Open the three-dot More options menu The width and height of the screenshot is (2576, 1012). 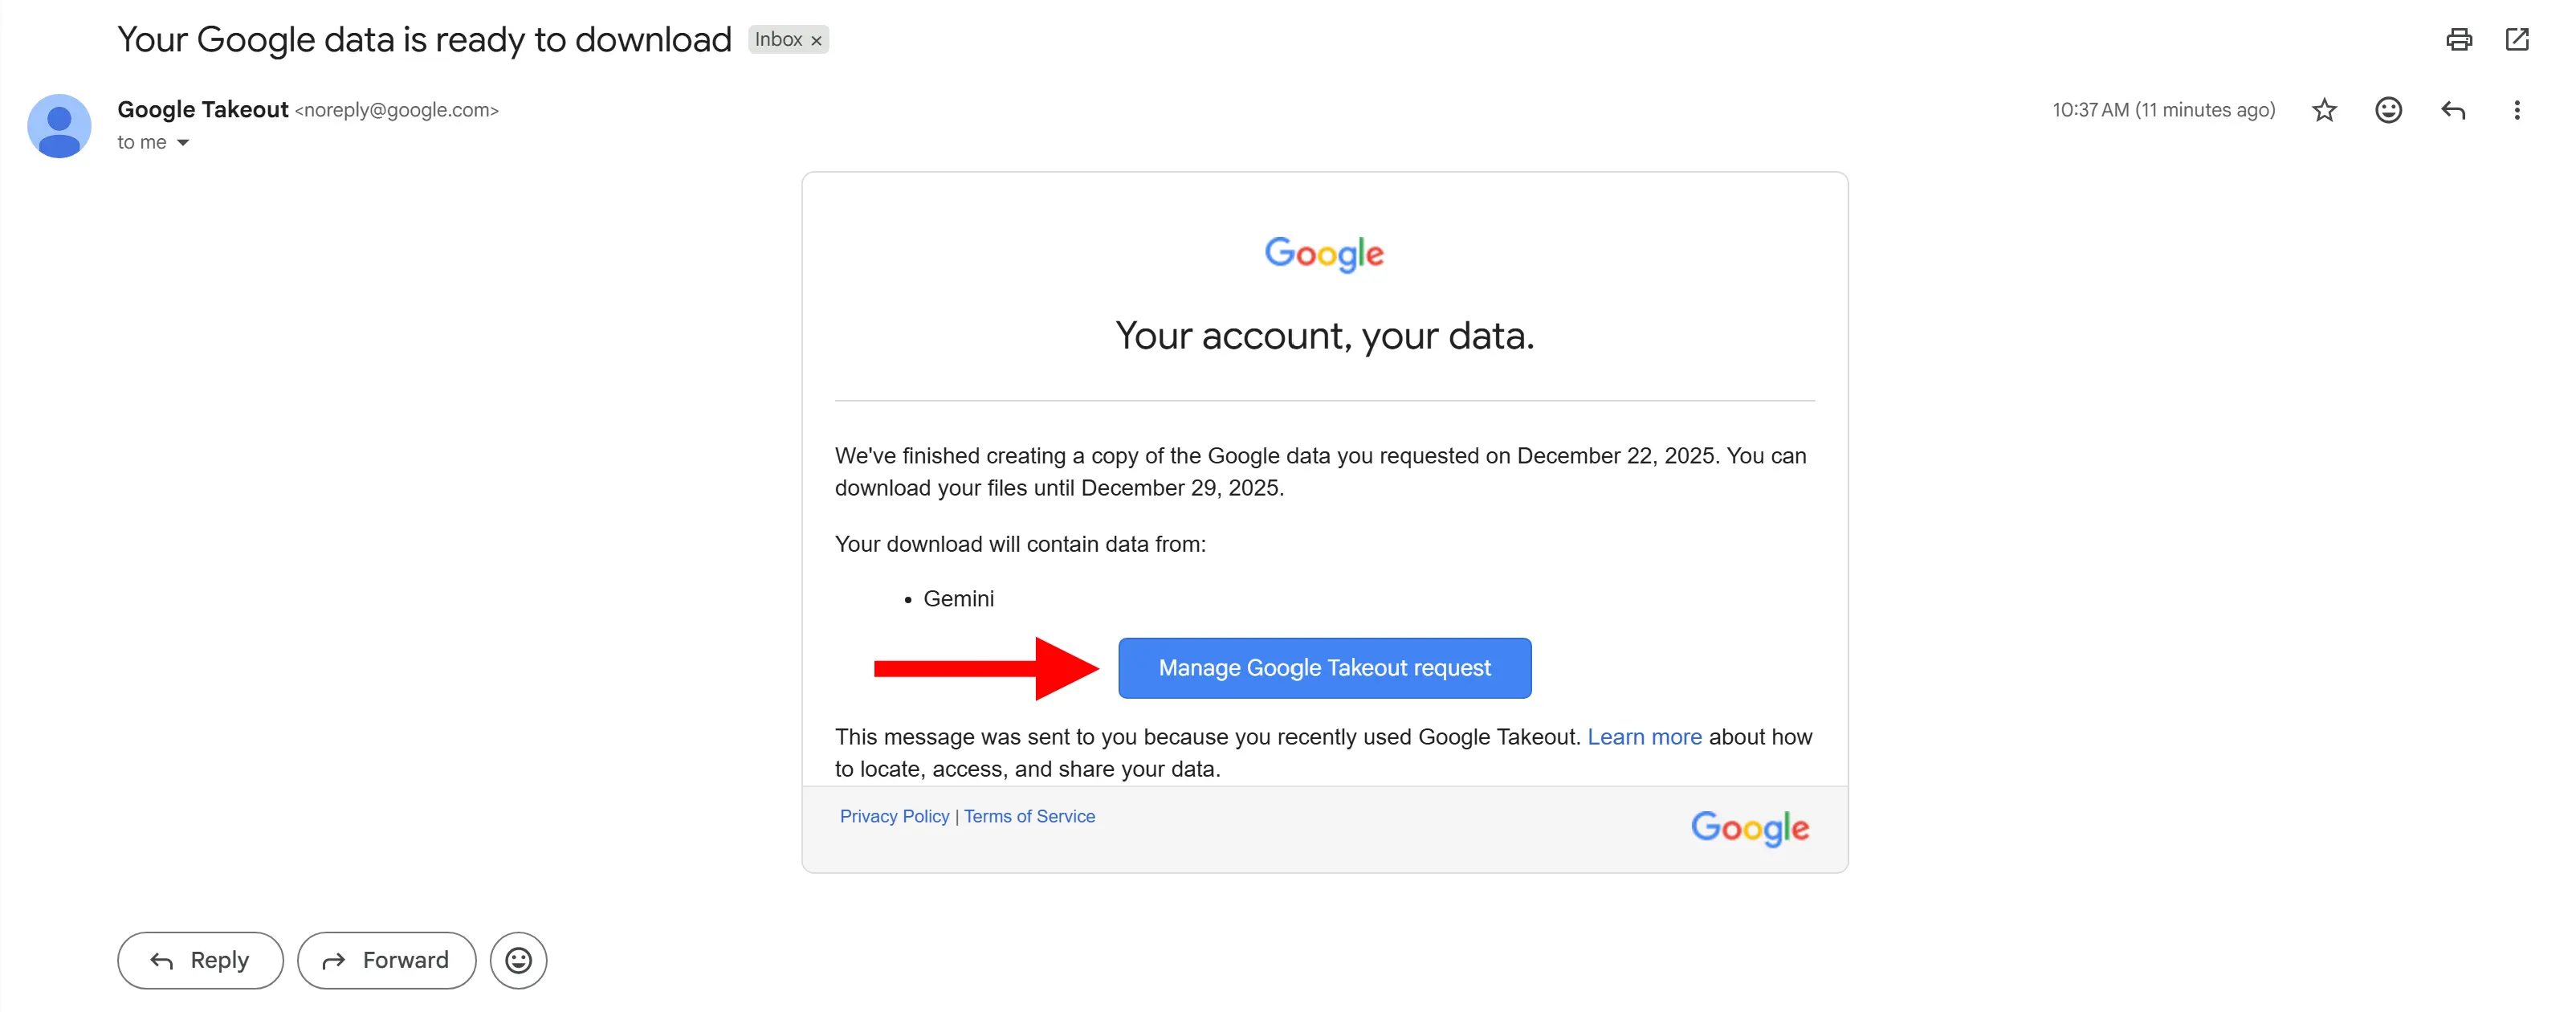click(2516, 110)
